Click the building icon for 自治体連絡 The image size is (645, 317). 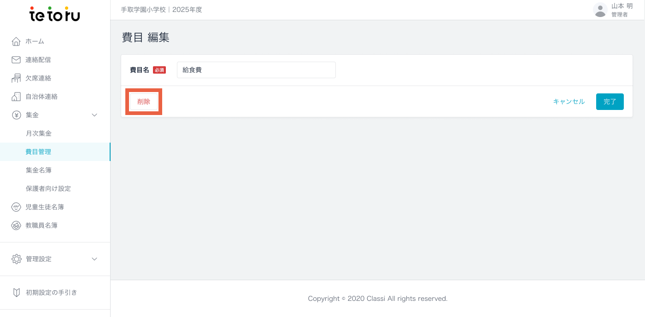16,97
